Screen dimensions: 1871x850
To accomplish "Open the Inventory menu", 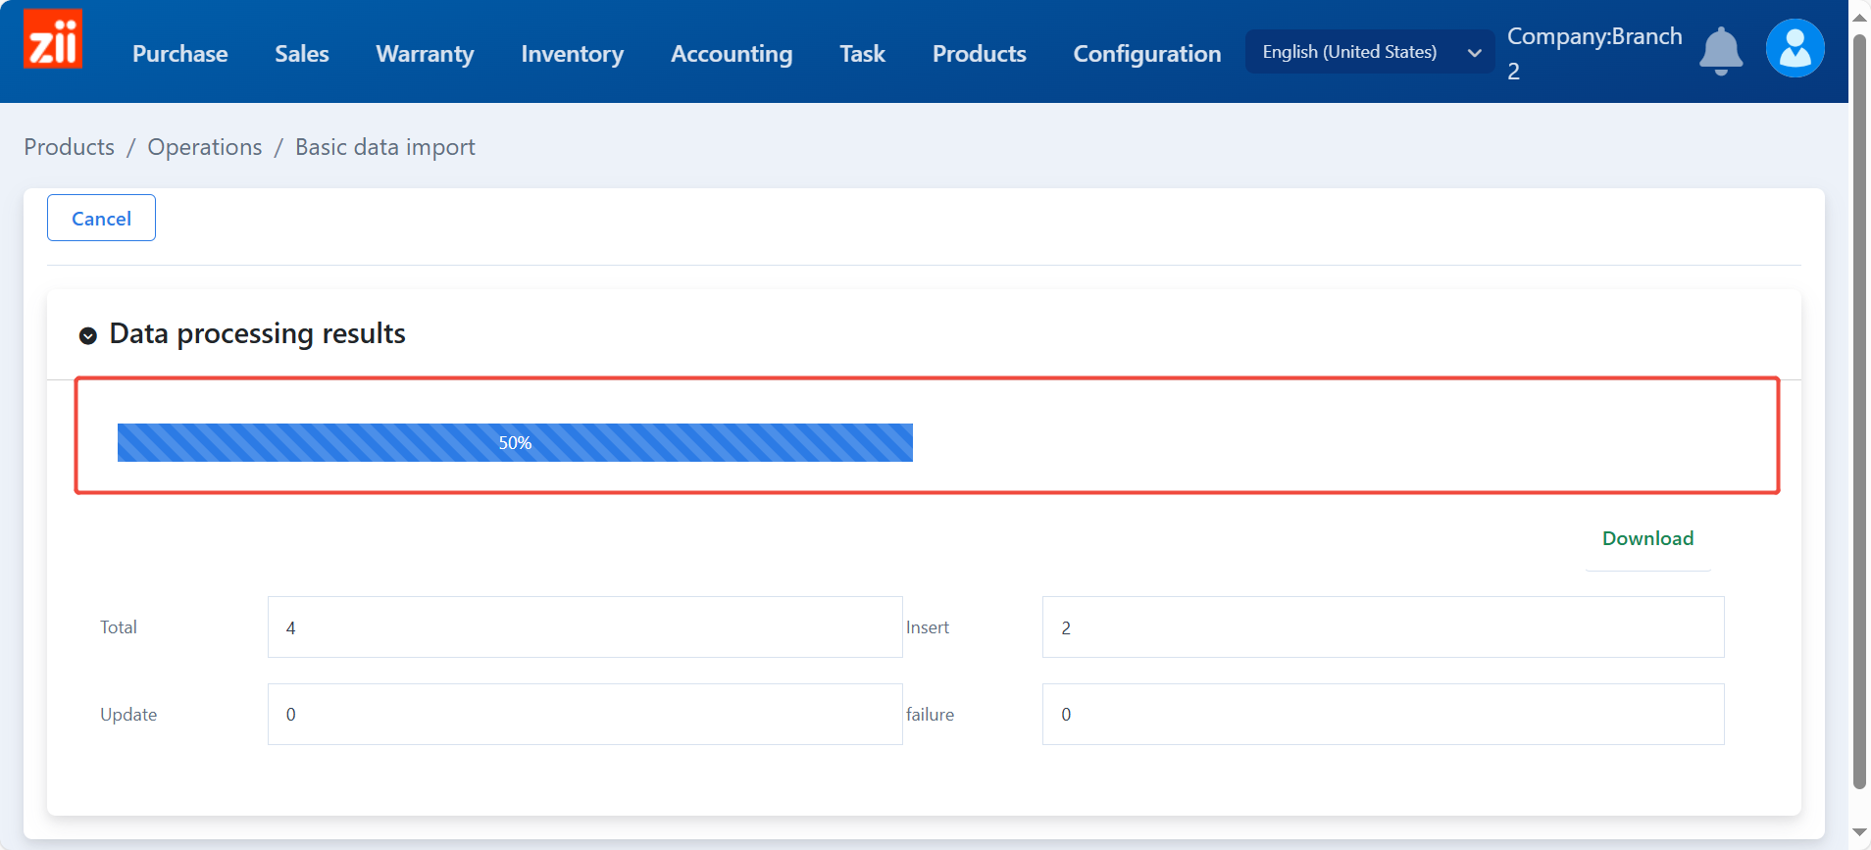I will pos(572,54).
